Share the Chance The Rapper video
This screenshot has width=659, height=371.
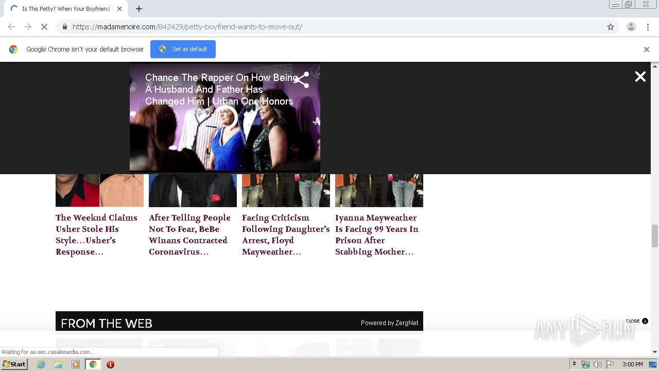pyautogui.click(x=301, y=80)
